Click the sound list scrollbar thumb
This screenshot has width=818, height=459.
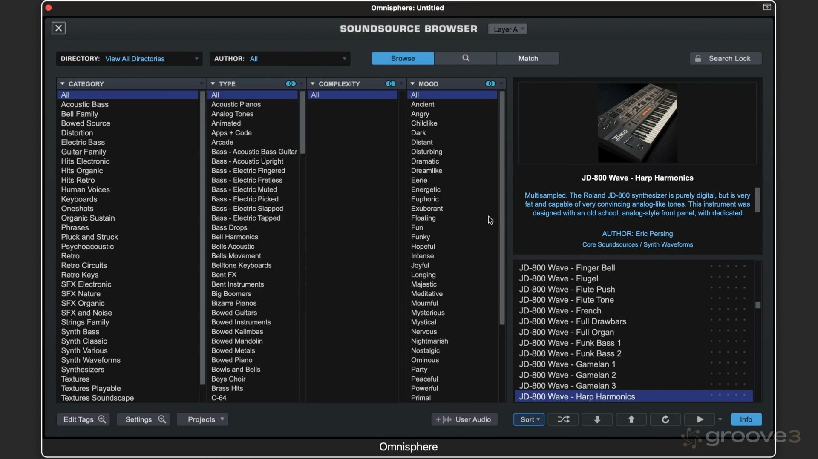click(758, 305)
